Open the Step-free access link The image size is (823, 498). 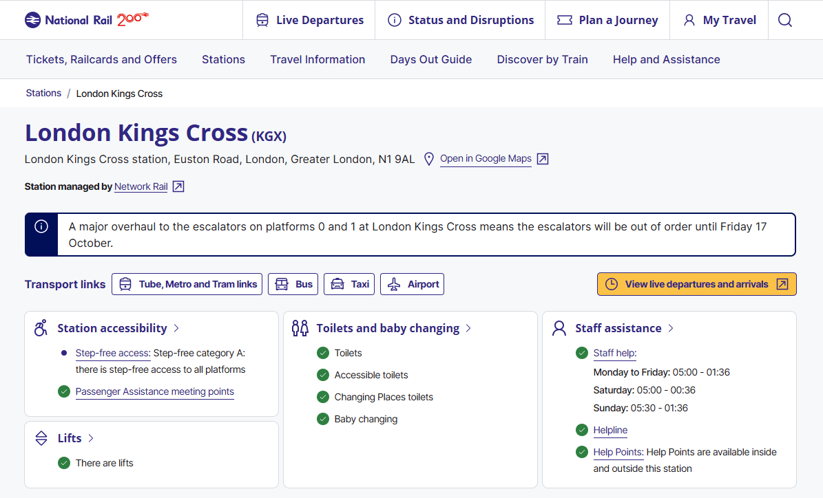[x=113, y=354]
